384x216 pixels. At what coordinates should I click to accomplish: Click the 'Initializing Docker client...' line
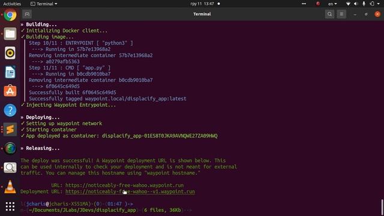64,31
